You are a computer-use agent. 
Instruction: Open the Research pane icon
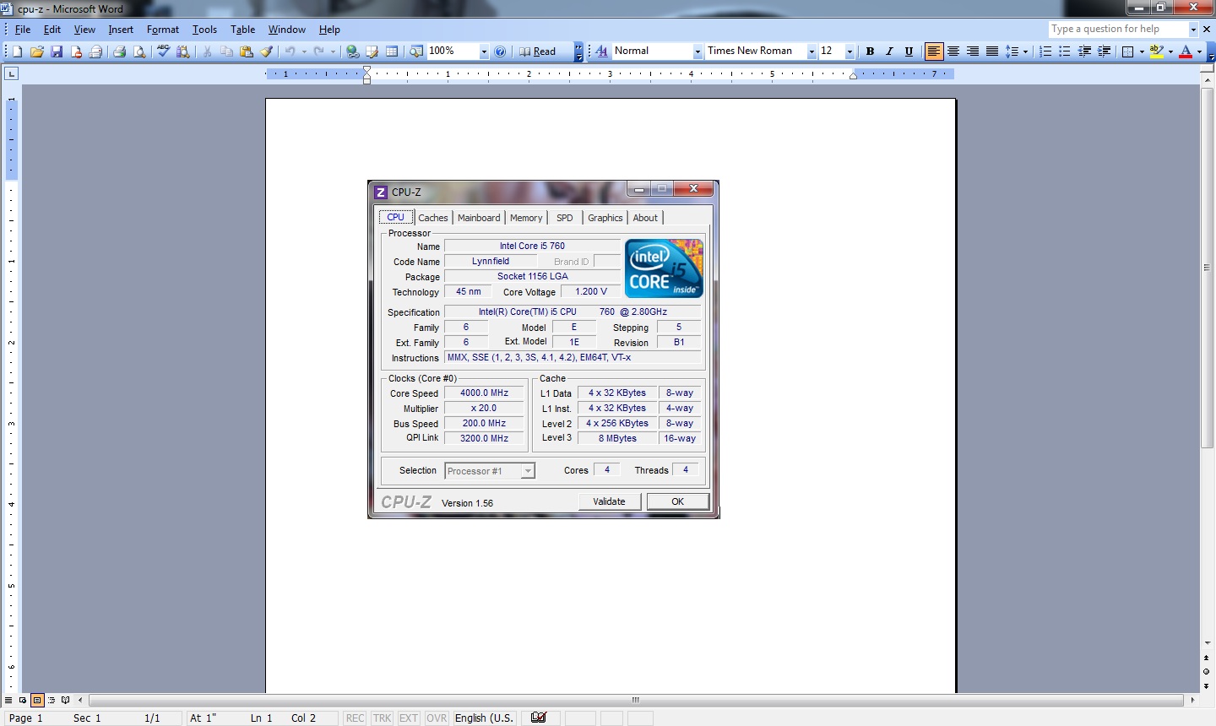pyautogui.click(x=182, y=51)
